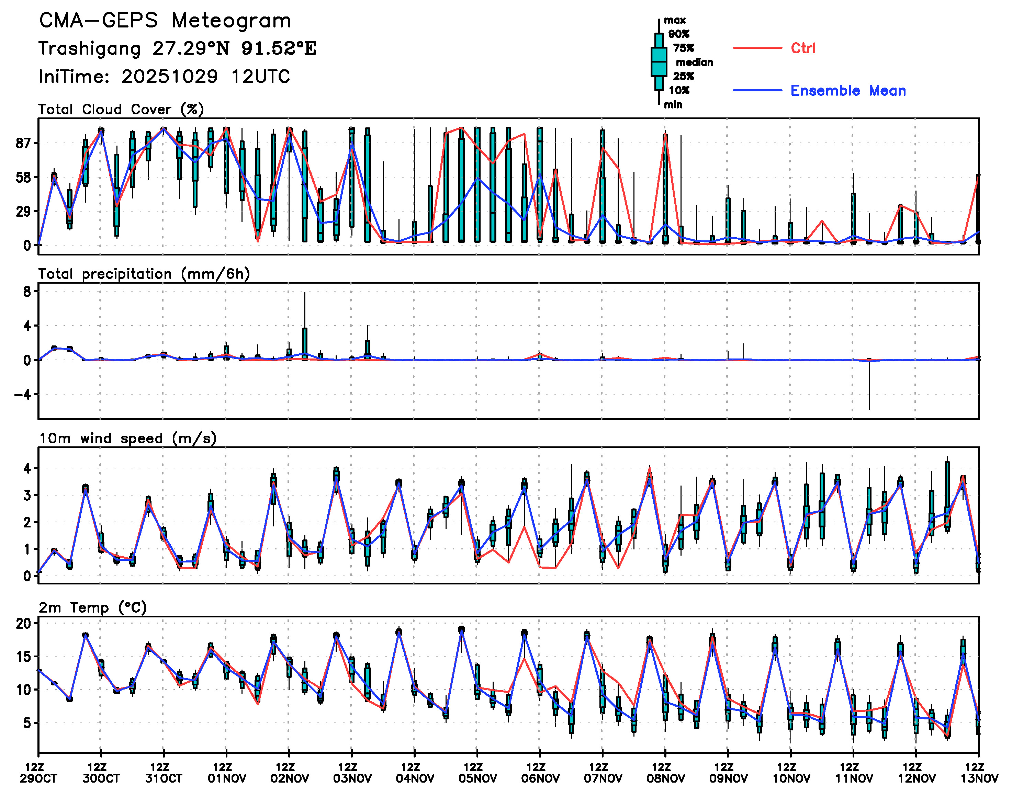Click the median label in the legend

click(x=694, y=62)
